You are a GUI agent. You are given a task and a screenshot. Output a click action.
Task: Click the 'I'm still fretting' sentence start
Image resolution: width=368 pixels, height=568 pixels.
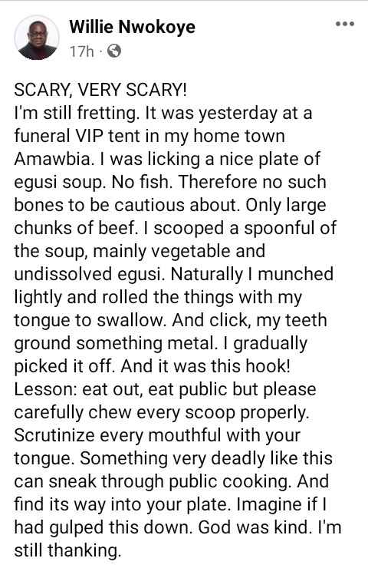[x=76, y=113]
